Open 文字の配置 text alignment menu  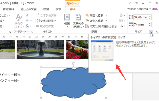point(46,21)
